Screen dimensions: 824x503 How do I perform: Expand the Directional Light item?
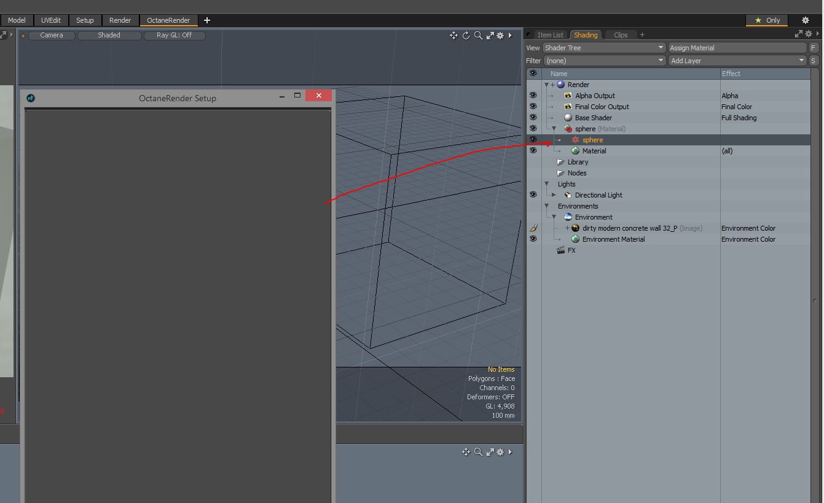click(x=554, y=195)
